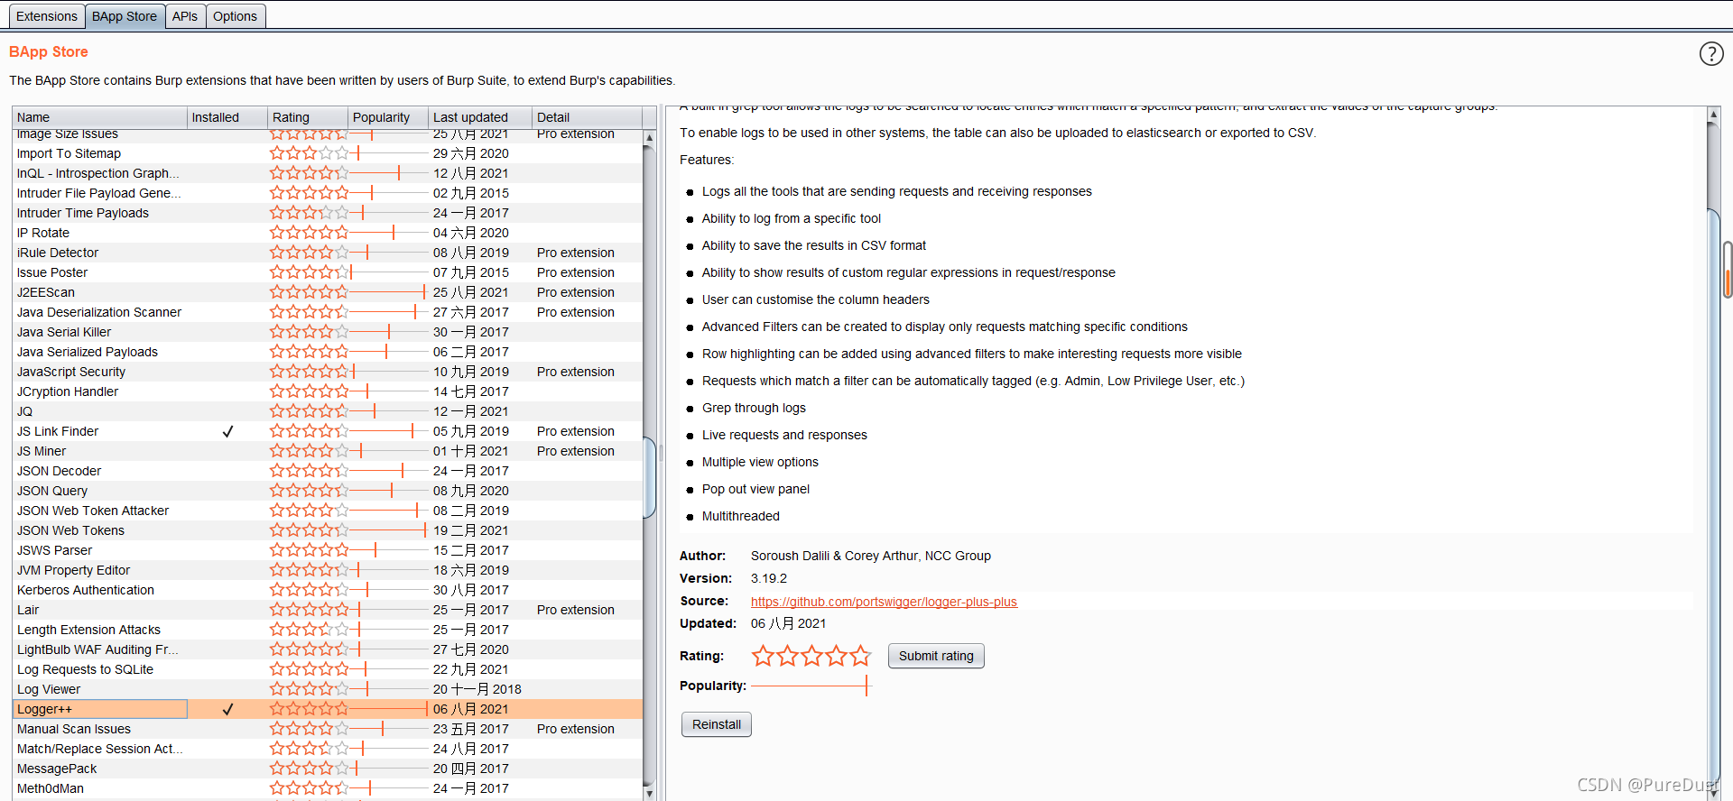Click popularity bar of Logger++ row
This screenshot has width=1733, height=801.
(388, 709)
